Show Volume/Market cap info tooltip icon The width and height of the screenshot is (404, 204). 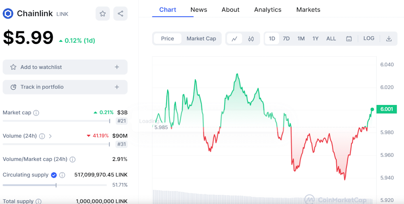pyautogui.click(x=73, y=160)
